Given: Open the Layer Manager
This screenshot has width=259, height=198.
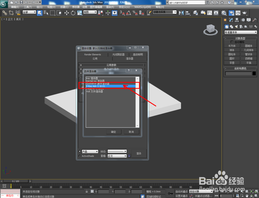Looking at the screenshot, I should tap(196, 13).
